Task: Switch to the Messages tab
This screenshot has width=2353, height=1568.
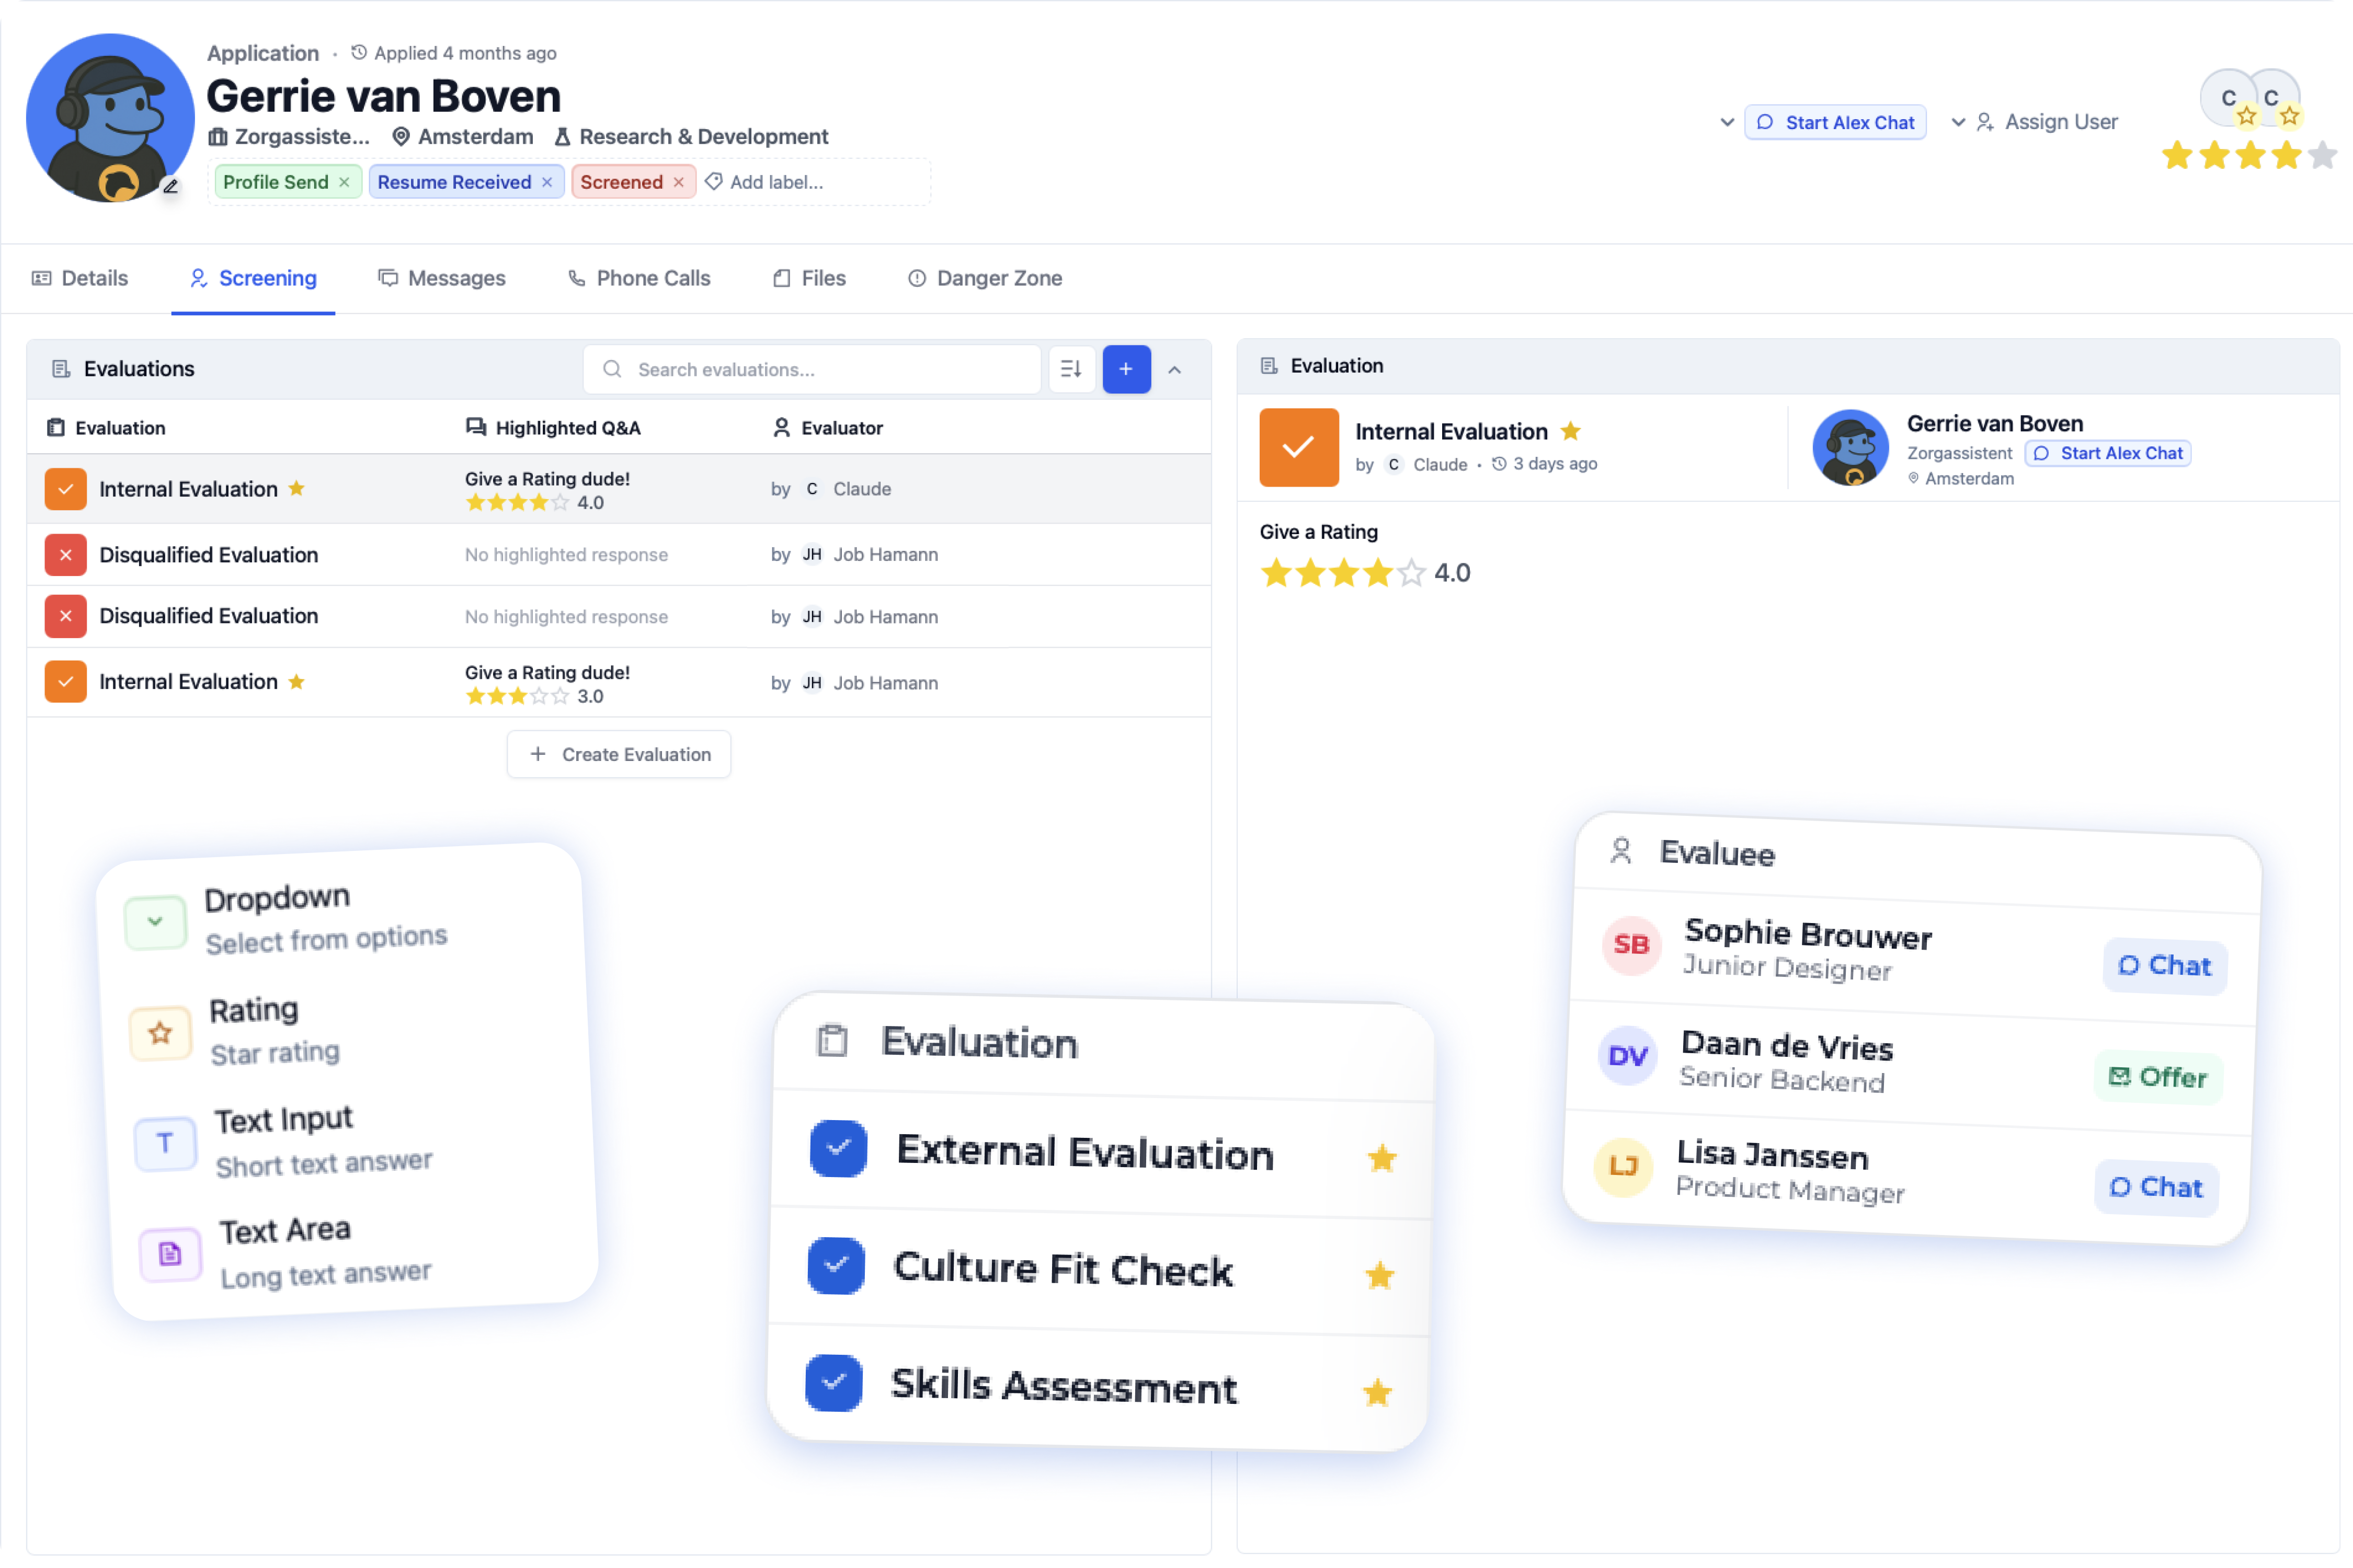Action: 441,278
